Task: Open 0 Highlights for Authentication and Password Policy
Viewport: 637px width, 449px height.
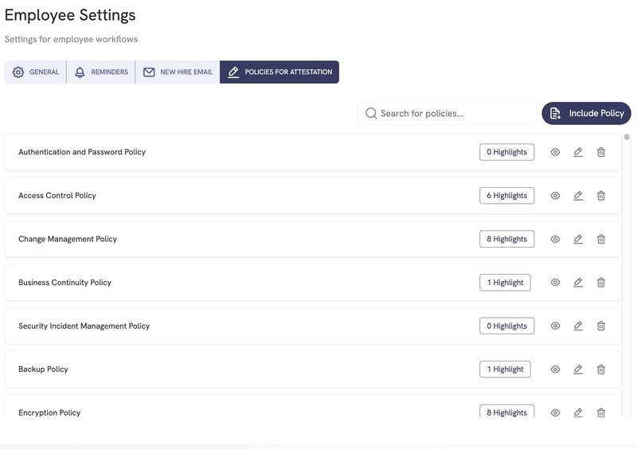Action: point(506,152)
